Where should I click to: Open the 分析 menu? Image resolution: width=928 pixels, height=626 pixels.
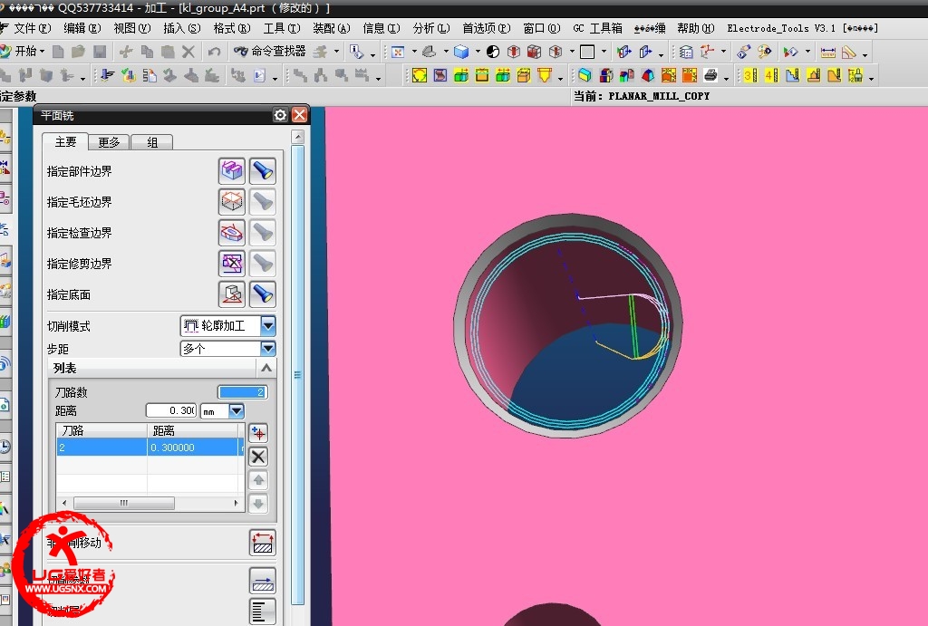click(x=431, y=28)
